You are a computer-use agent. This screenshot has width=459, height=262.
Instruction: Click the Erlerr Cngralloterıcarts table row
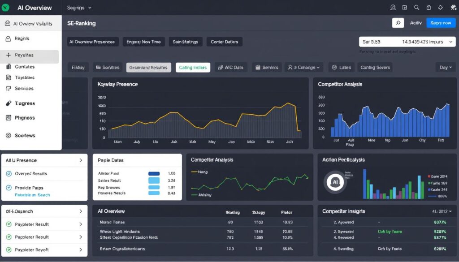point(203,249)
